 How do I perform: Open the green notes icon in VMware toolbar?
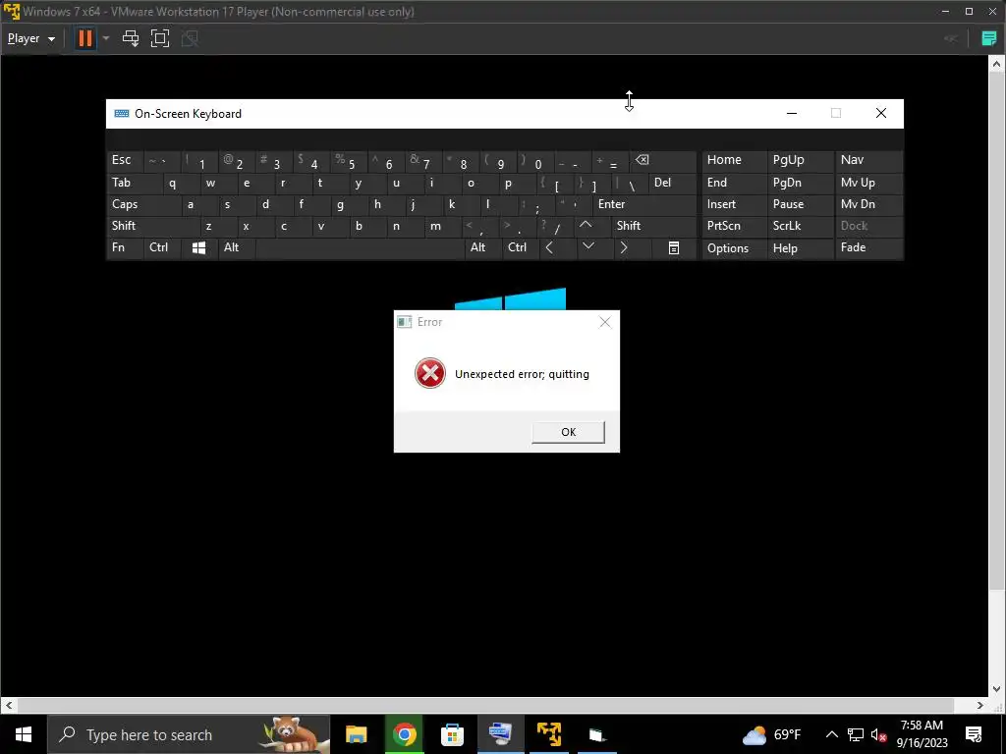pos(988,38)
